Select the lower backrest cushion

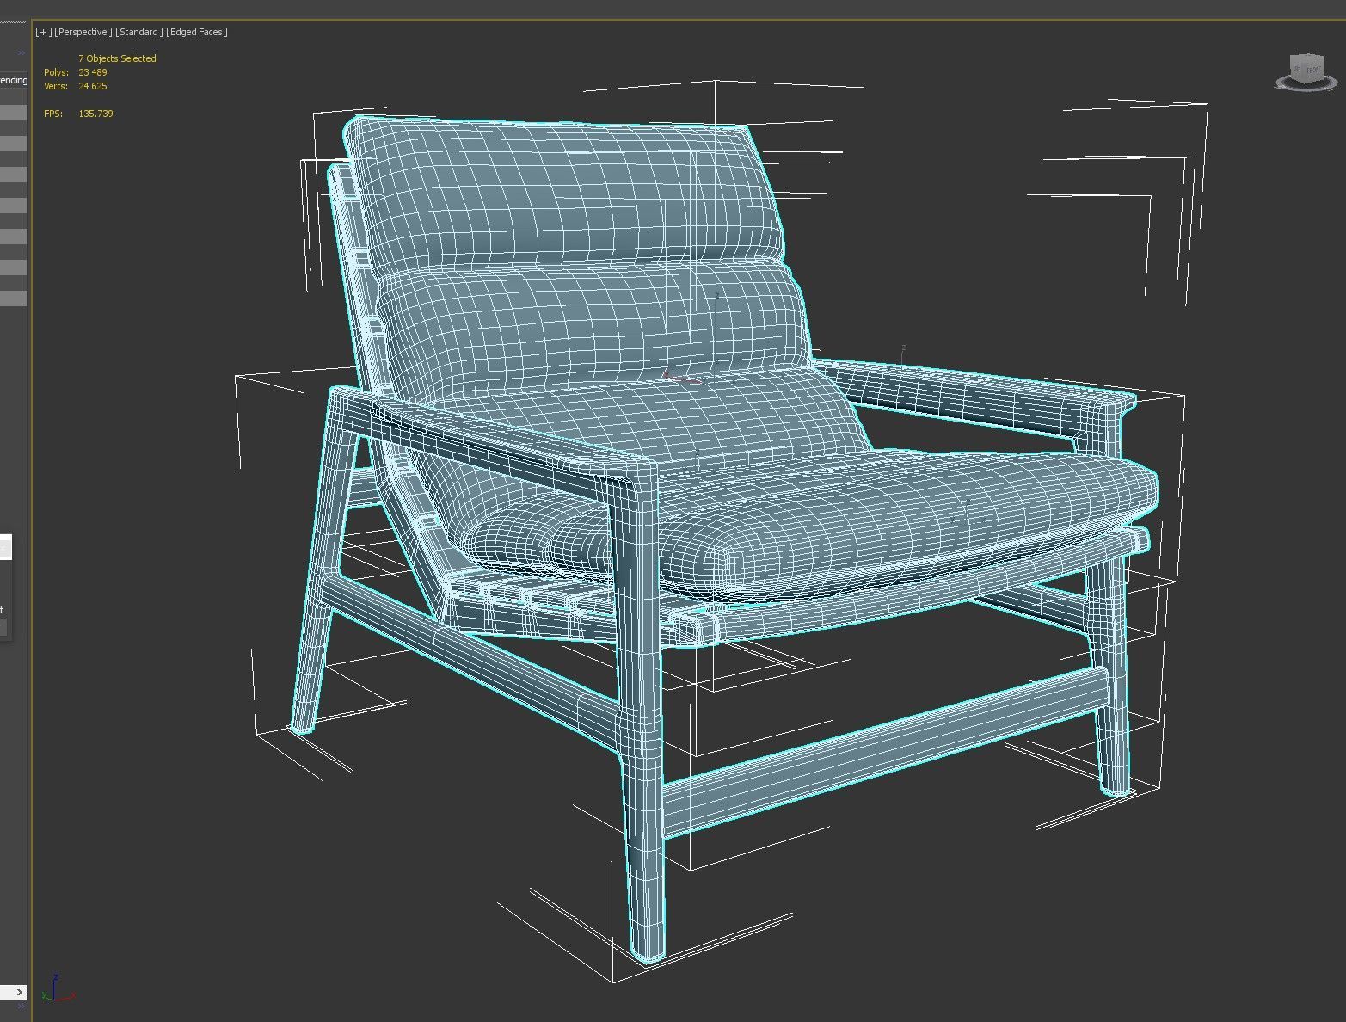coord(593,318)
